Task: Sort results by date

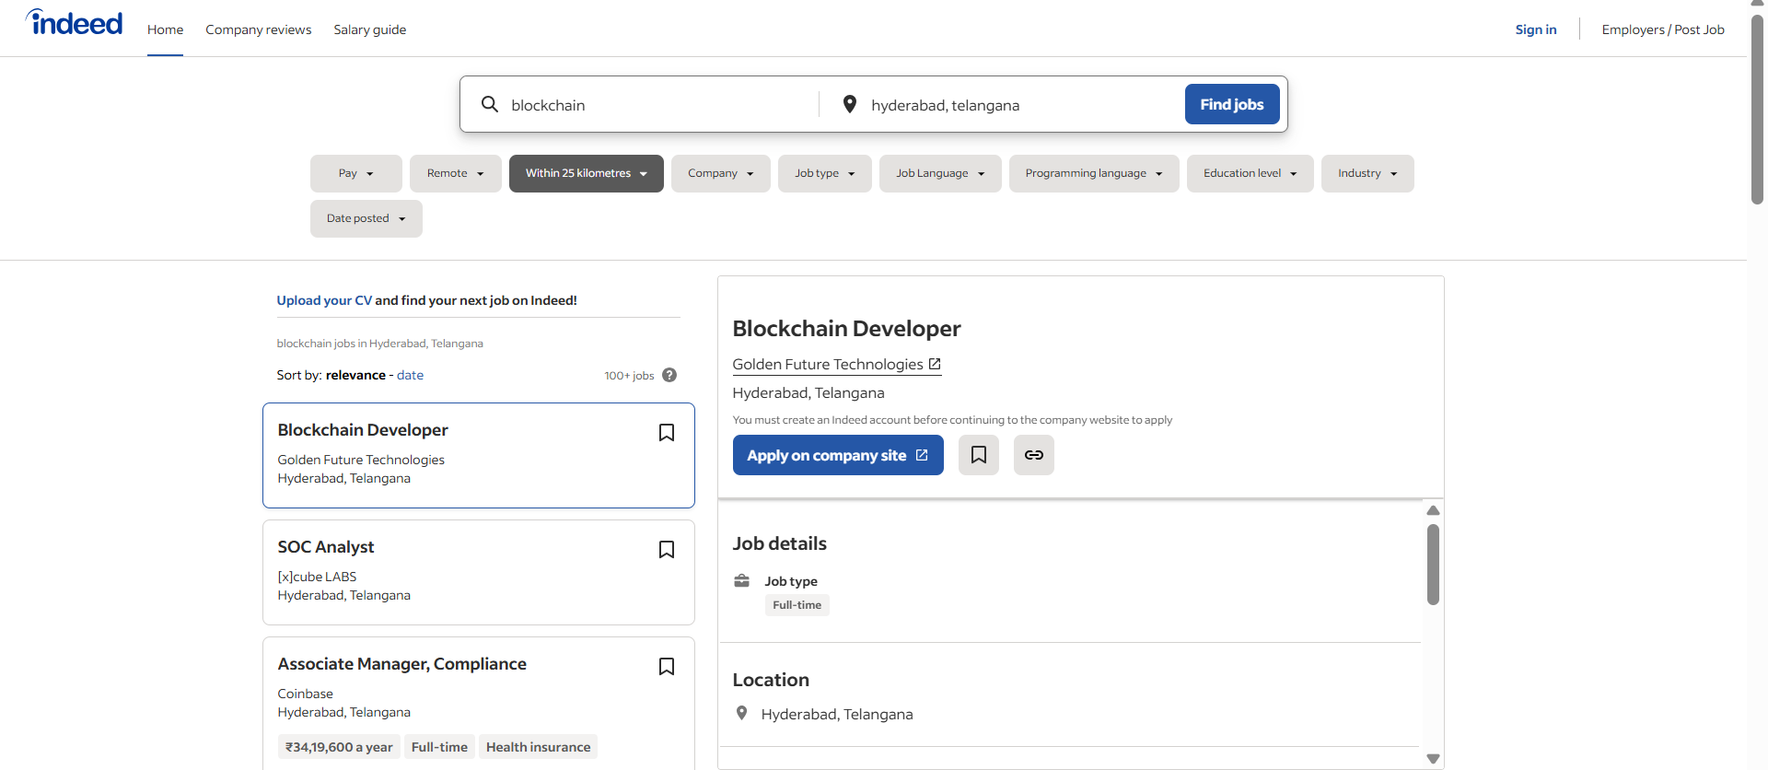Action: [x=410, y=375]
